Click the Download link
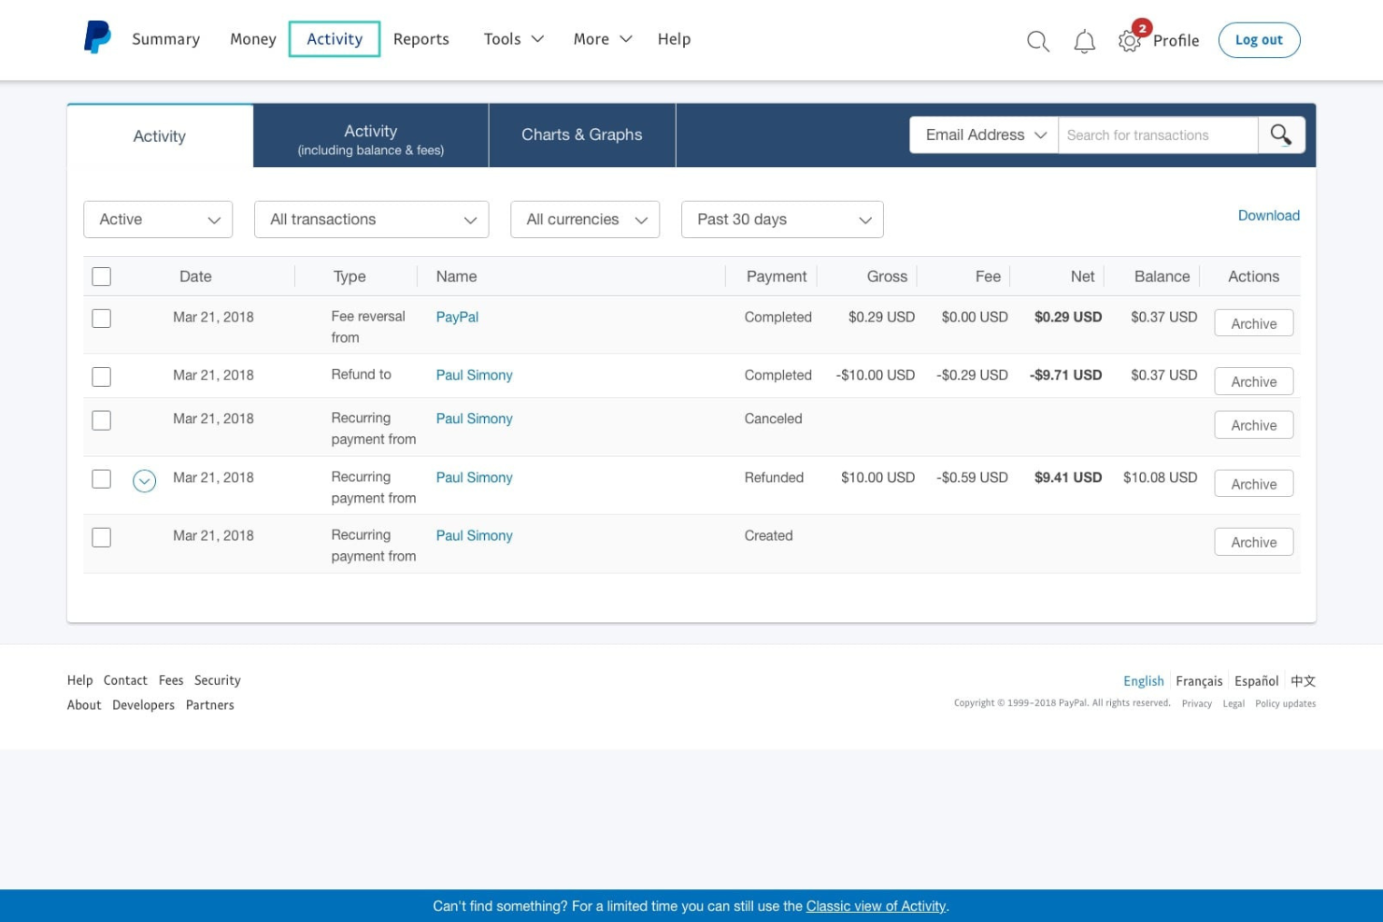The width and height of the screenshot is (1383, 922). click(1268, 215)
